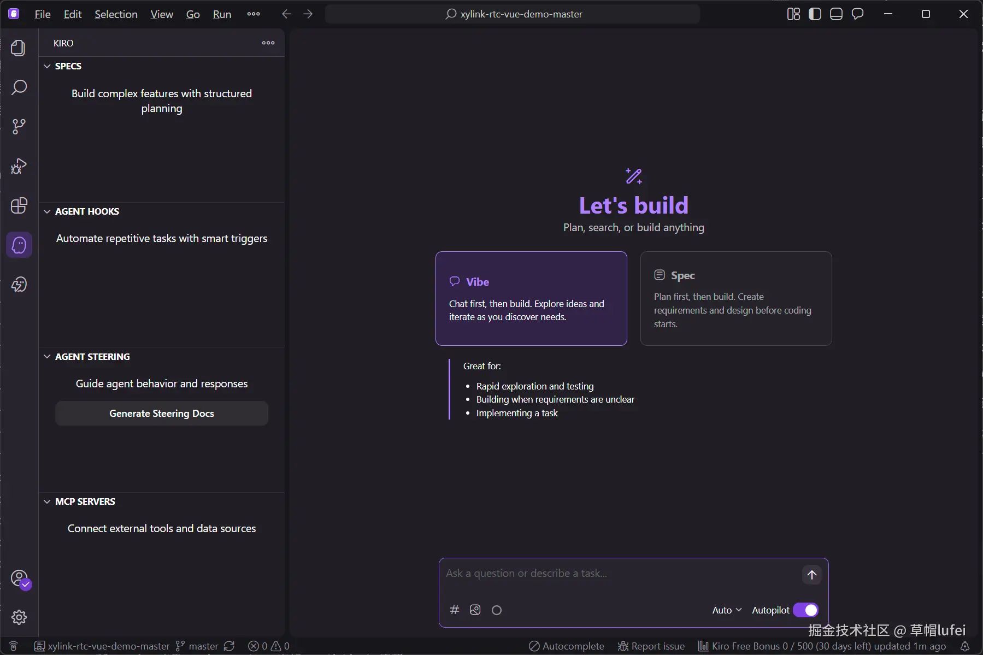The height and width of the screenshot is (655, 983).
Task: Open the File menu
Action: click(x=42, y=14)
